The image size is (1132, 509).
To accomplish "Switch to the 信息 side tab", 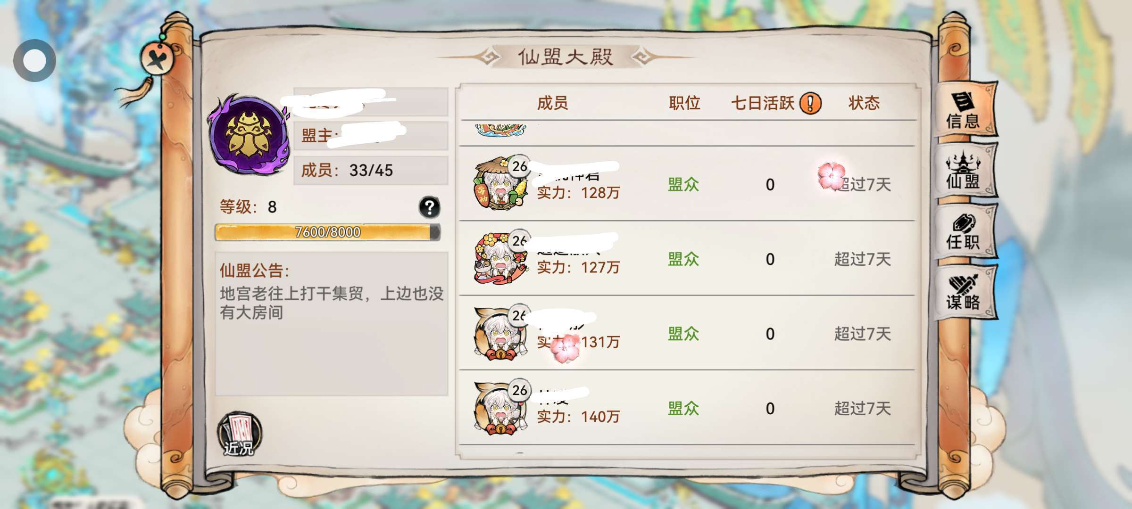I will click(x=964, y=110).
